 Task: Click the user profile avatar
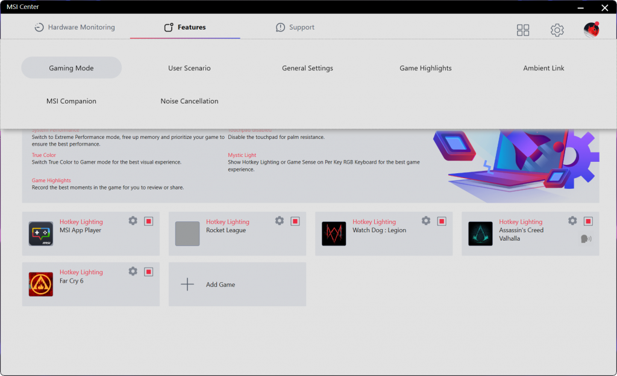591,30
